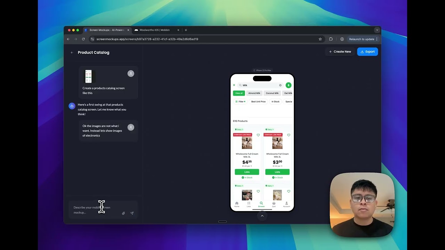The image size is (445, 250).
Task: Open Browse in mockup bottom nav
Action: (x=261, y=205)
